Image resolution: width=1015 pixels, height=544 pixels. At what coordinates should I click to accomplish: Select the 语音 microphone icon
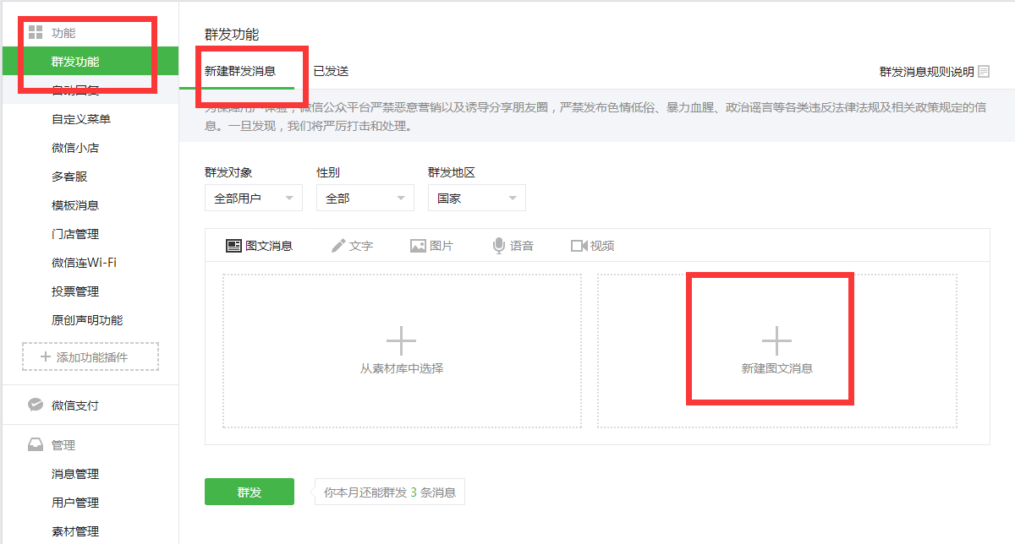point(499,246)
